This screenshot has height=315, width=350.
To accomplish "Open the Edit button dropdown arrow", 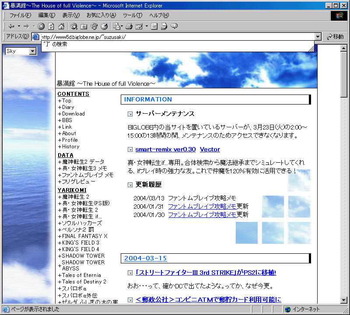I will (147, 26).
